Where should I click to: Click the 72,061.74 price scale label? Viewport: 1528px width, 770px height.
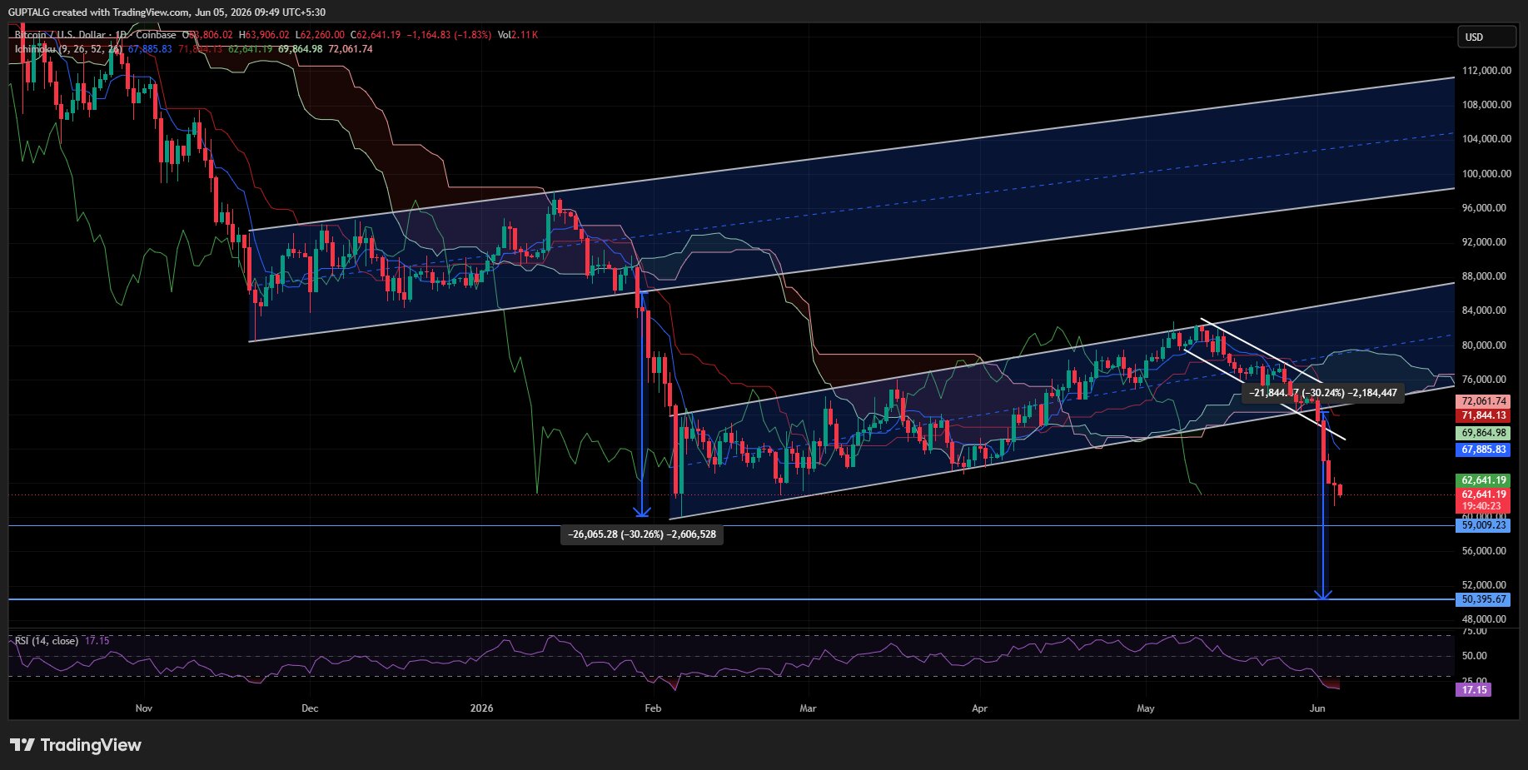click(1483, 401)
